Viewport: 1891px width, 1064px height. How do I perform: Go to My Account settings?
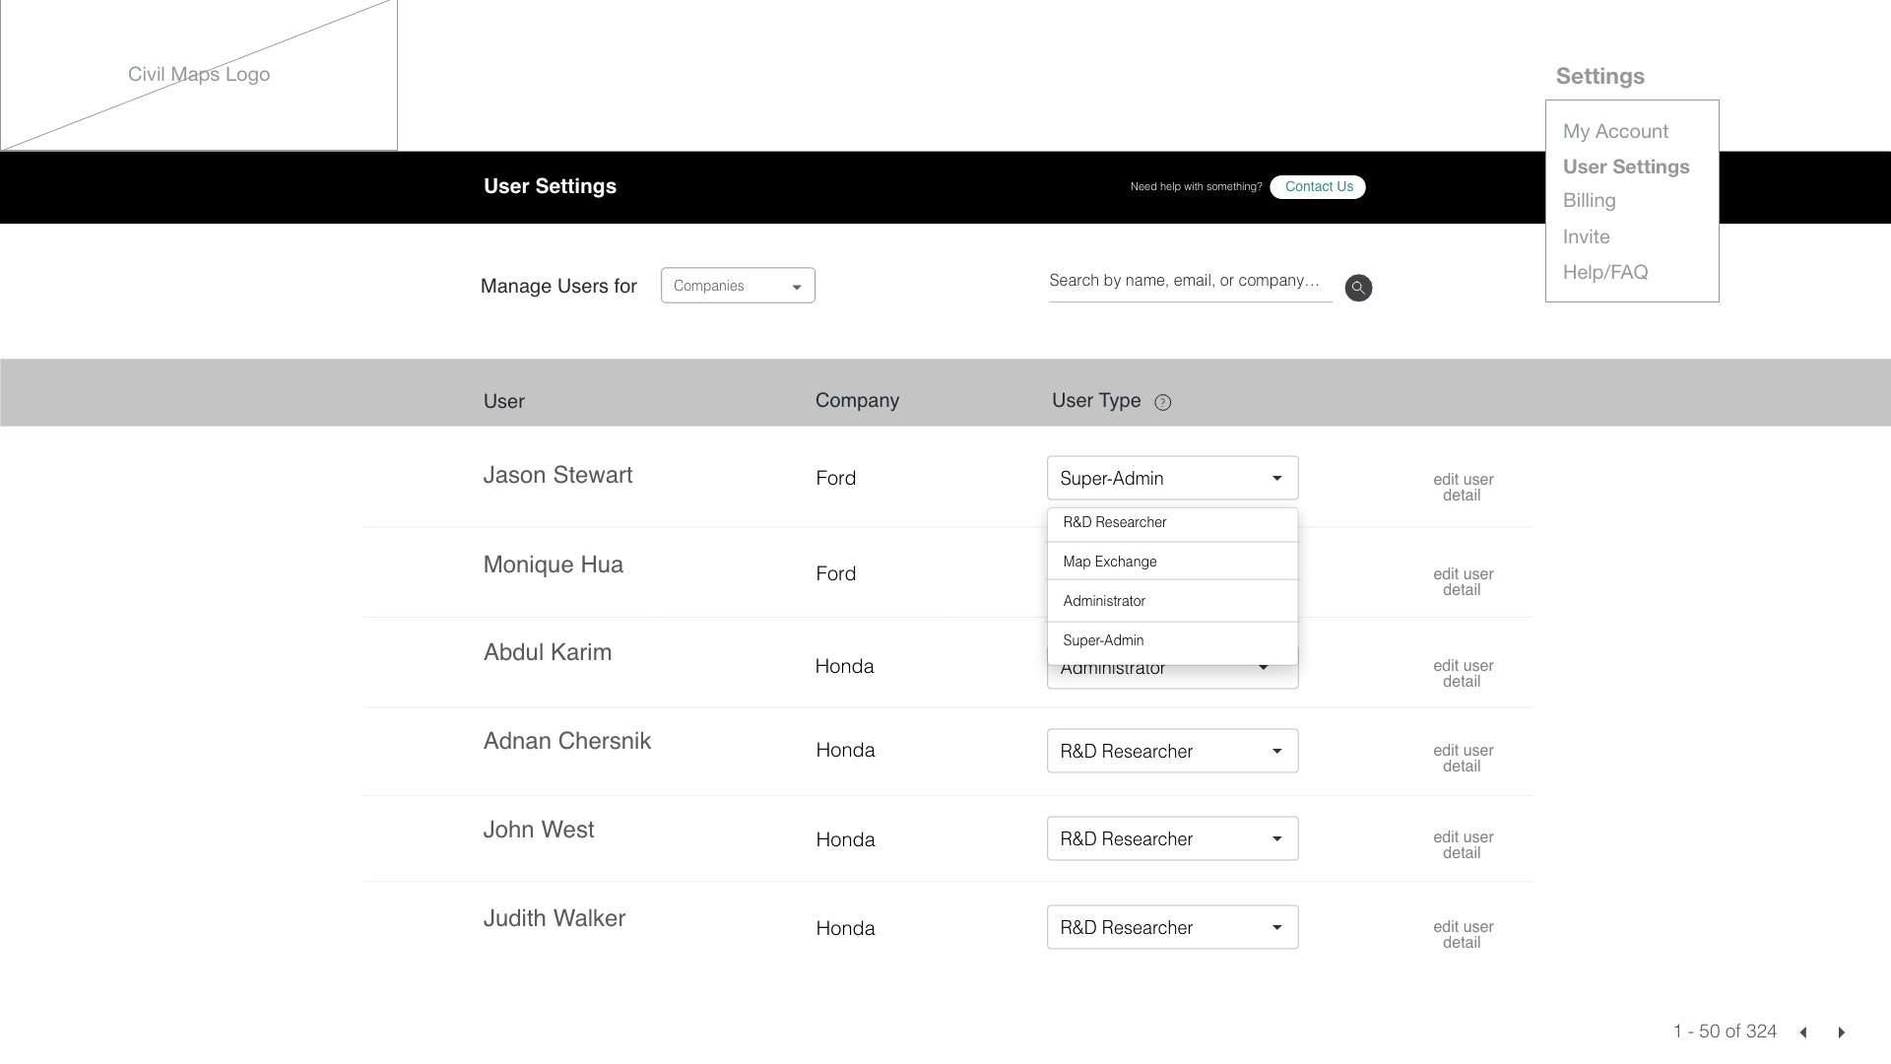(x=1615, y=131)
